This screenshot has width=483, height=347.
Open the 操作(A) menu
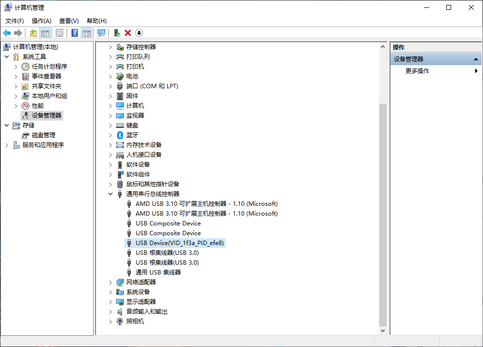[41, 21]
